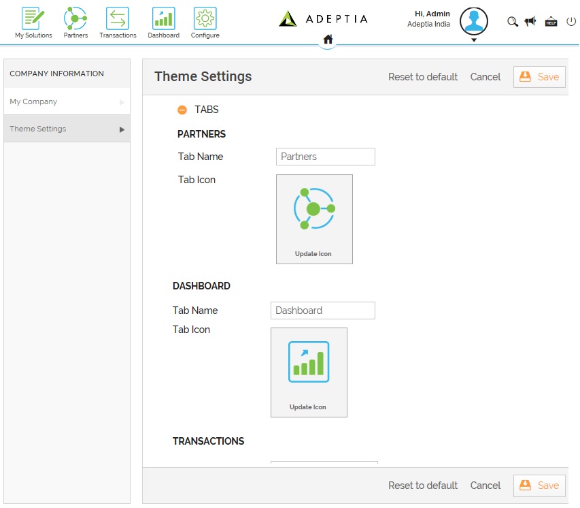Open the Configure gear icon
Image resolution: width=580 pixels, height=508 pixels.
pos(205,22)
